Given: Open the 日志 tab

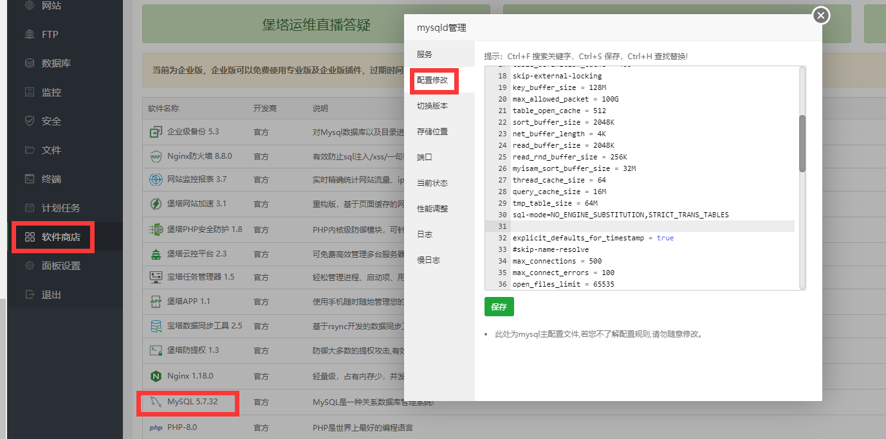Looking at the screenshot, I should click(x=439, y=235).
